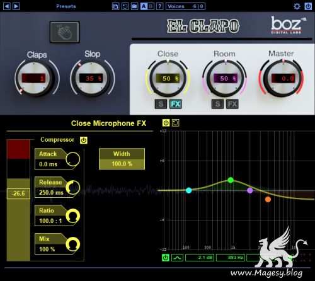This screenshot has height=281, width=315.
Task: Solo the Room microphone
Action: [217, 104]
